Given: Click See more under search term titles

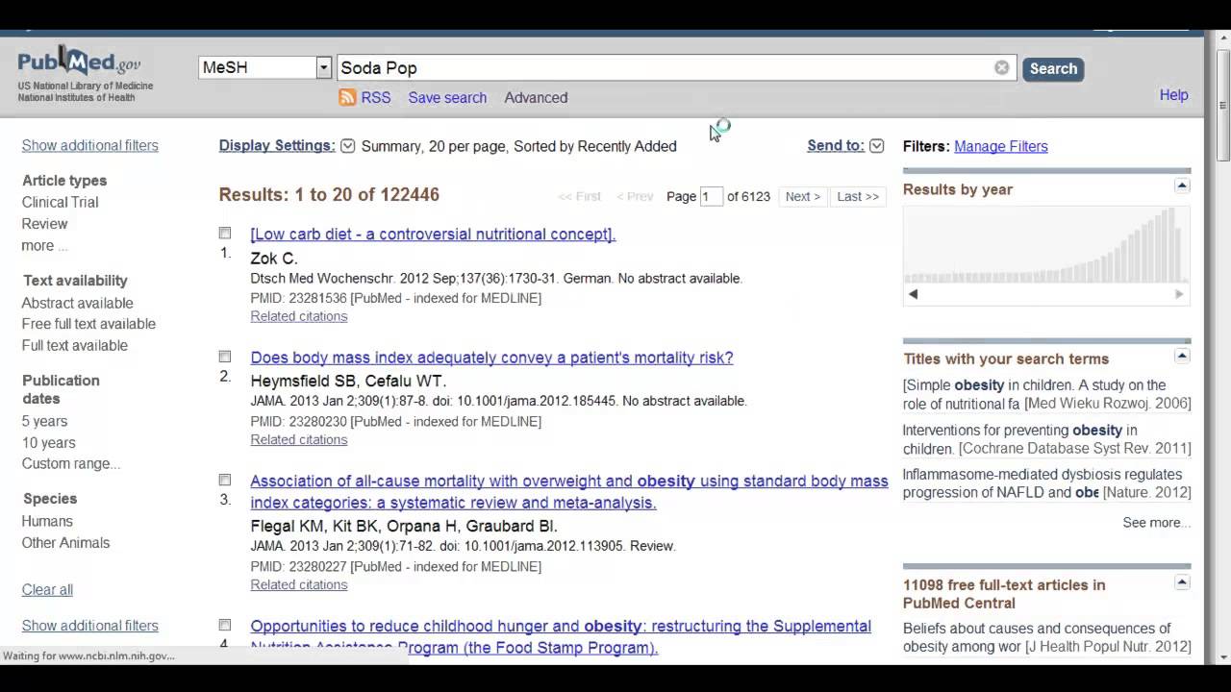Looking at the screenshot, I should pyautogui.click(x=1157, y=523).
